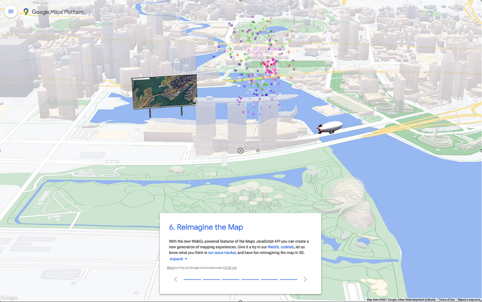Open the CC BY 4.0 license link
The height and width of the screenshot is (302, 482).
230,268
